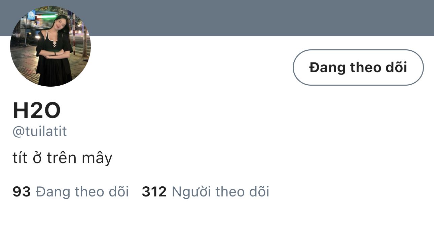Click the "@" symbol in the handle
This screenshot has height=228, width=434.
pos(17,132)
